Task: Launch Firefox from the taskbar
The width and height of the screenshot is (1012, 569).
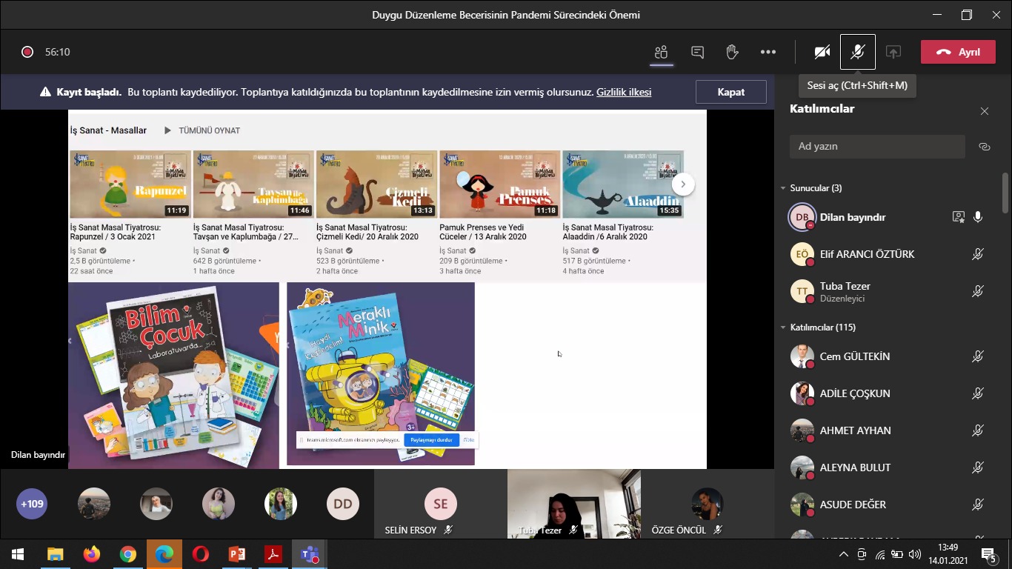Action: [x=91, y=554]
